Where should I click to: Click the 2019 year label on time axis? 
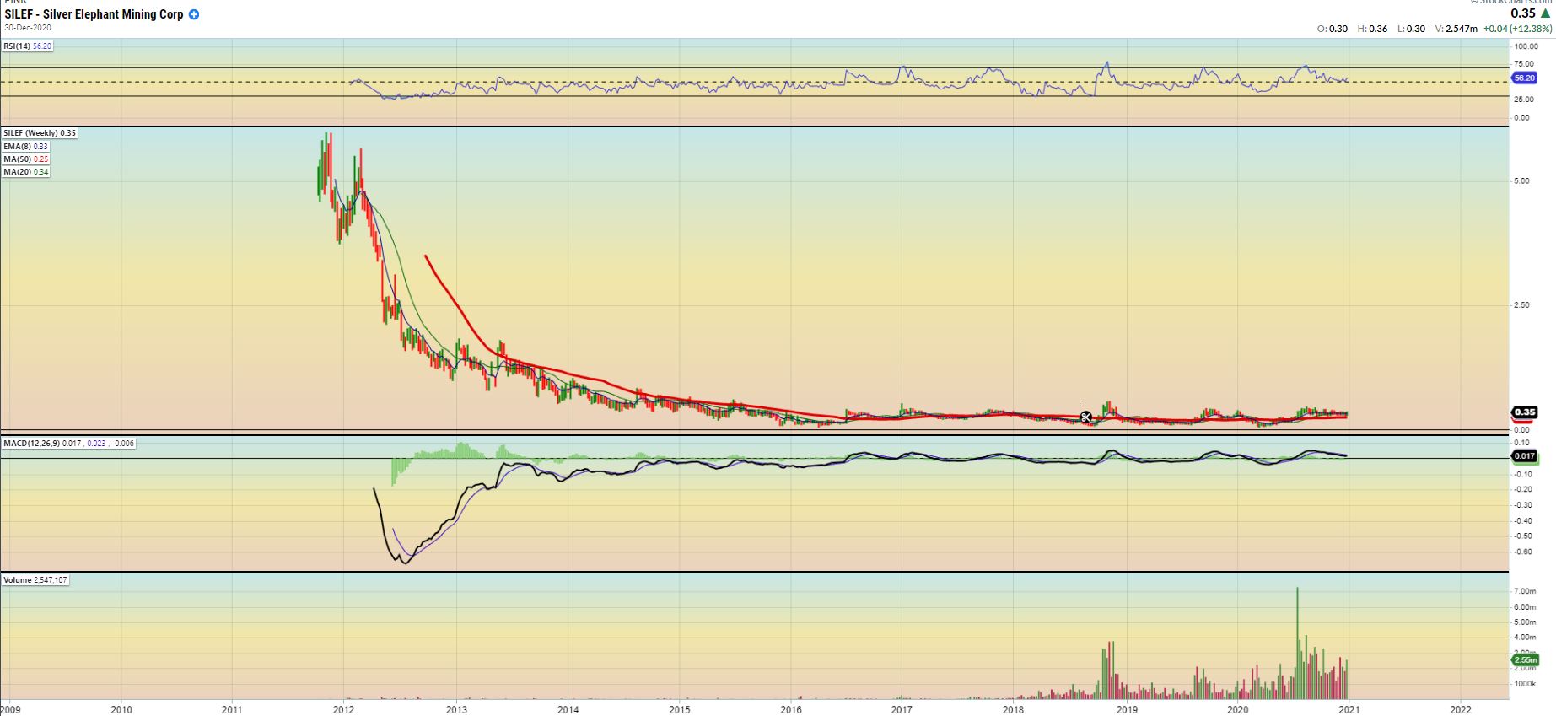pos(1127,710)
